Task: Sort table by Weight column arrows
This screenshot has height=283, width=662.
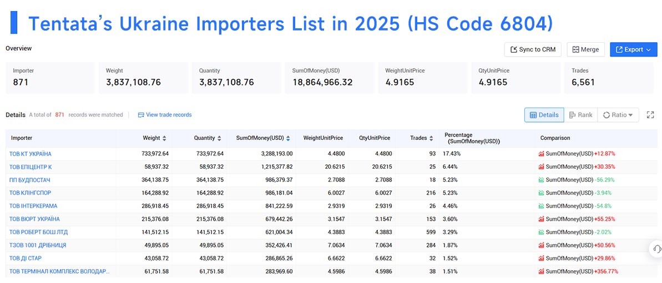Action: 164,138
